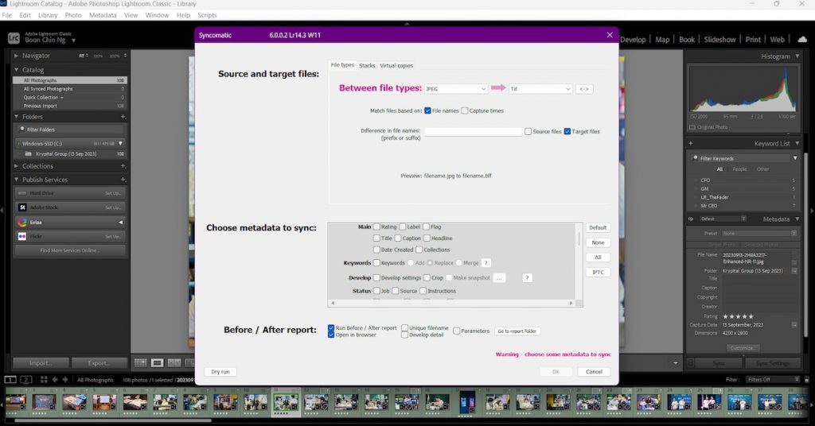
Task: Close the Syncomatic dialog
Action: [x=610, y=35]
